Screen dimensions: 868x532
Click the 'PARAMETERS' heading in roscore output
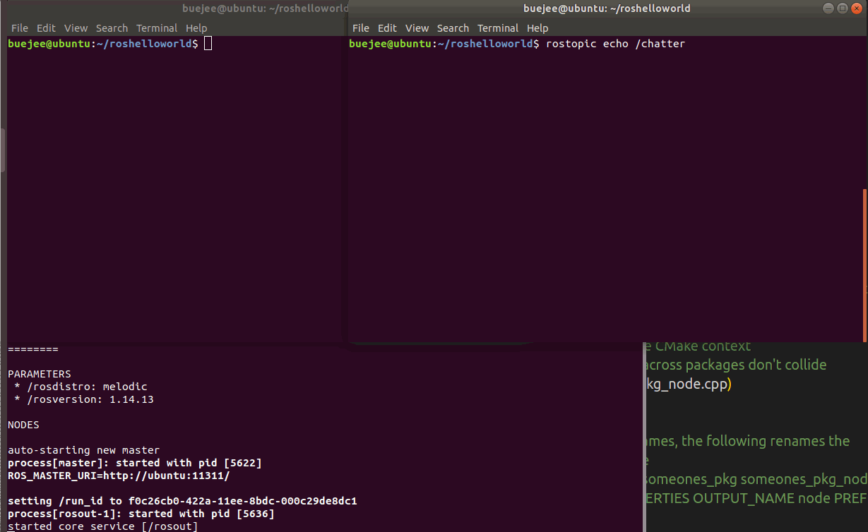tap(40, 374)
